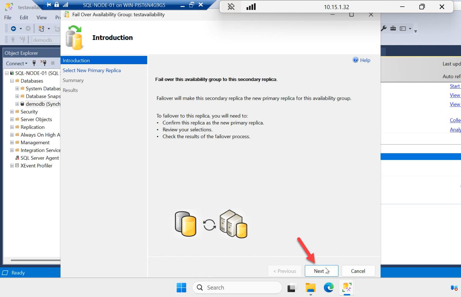Expand the XEvent Profiler node
This screenshot has width=461, height=297.
(12, 165)
